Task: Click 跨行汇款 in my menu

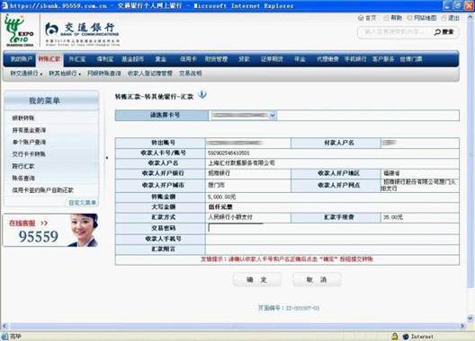Action: tap(23, 166)
